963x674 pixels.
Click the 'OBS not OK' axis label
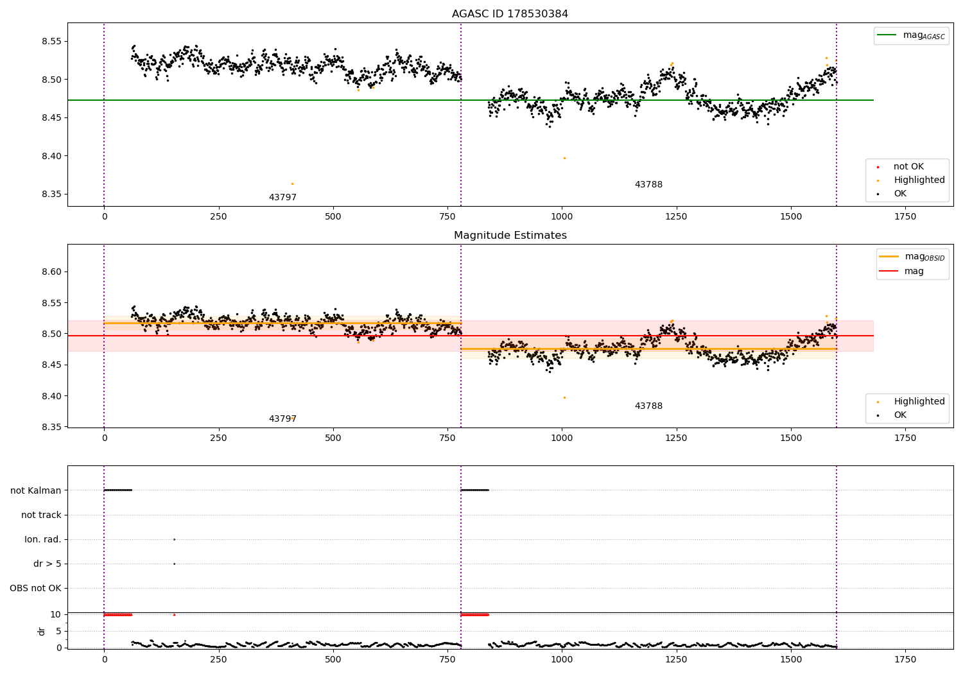36,588
